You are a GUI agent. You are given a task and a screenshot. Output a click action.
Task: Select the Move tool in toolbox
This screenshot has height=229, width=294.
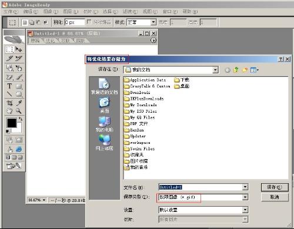tap(19, 49)
